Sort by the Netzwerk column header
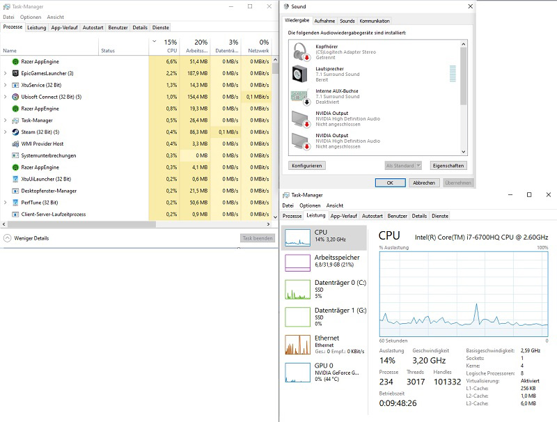This screenshot has width=557, height=422. click(256, 46)
